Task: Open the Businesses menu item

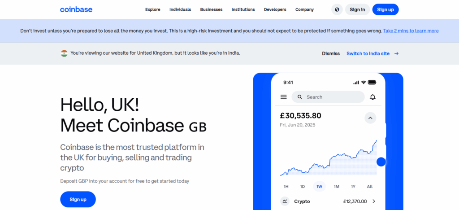Action: 211,9
